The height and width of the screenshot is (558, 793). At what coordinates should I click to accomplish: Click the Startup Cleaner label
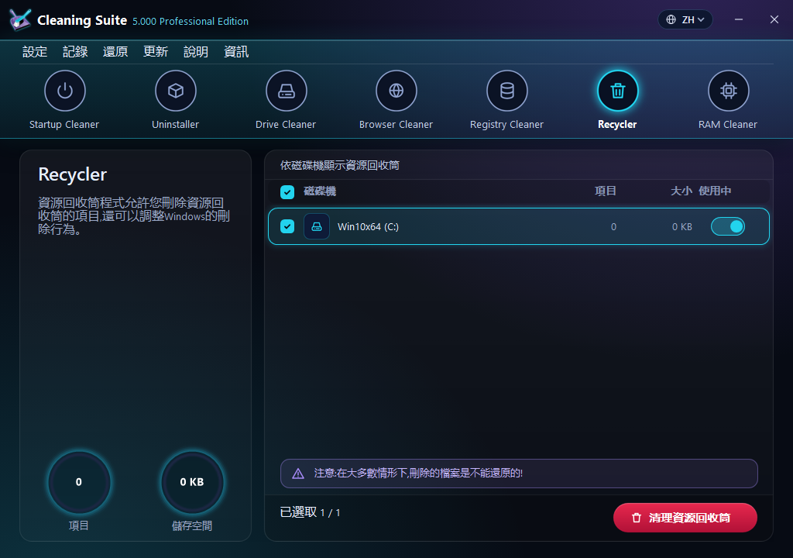tap(64, 125)
